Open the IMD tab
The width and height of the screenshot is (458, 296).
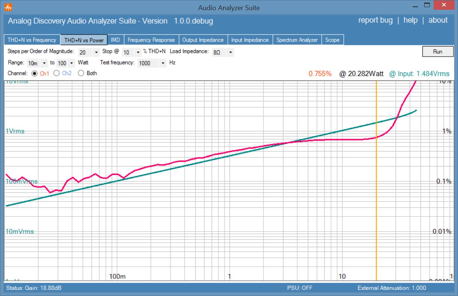click(116, 40)
